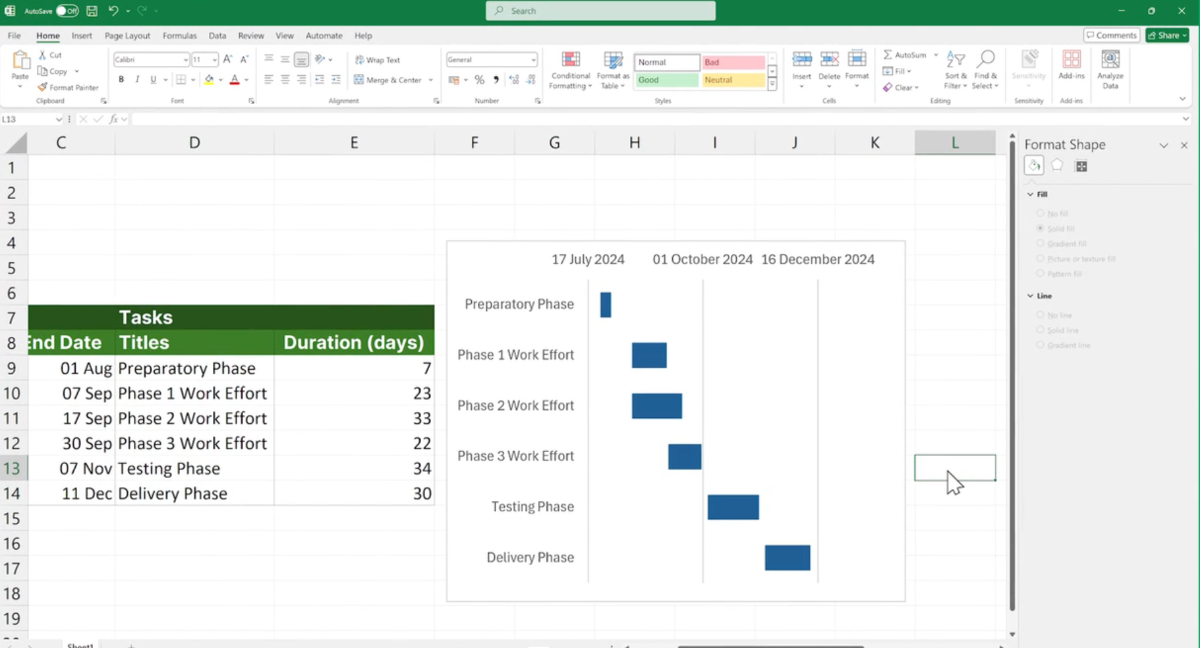Select the Pattern fill radio option
The width and height of the screenshot is (1200, 648).
(1041, 274)
